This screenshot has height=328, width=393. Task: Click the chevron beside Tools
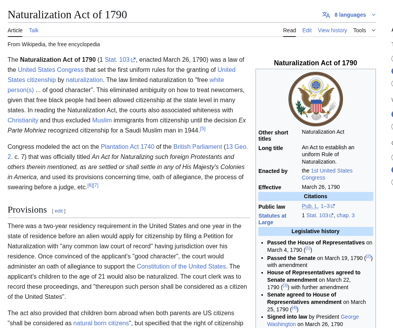tap(374, 30)
